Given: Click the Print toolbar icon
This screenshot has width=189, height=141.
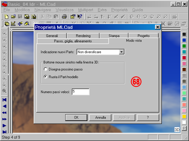Looking at the screenshot, I should pyautogui.click(x=64, y=16).
